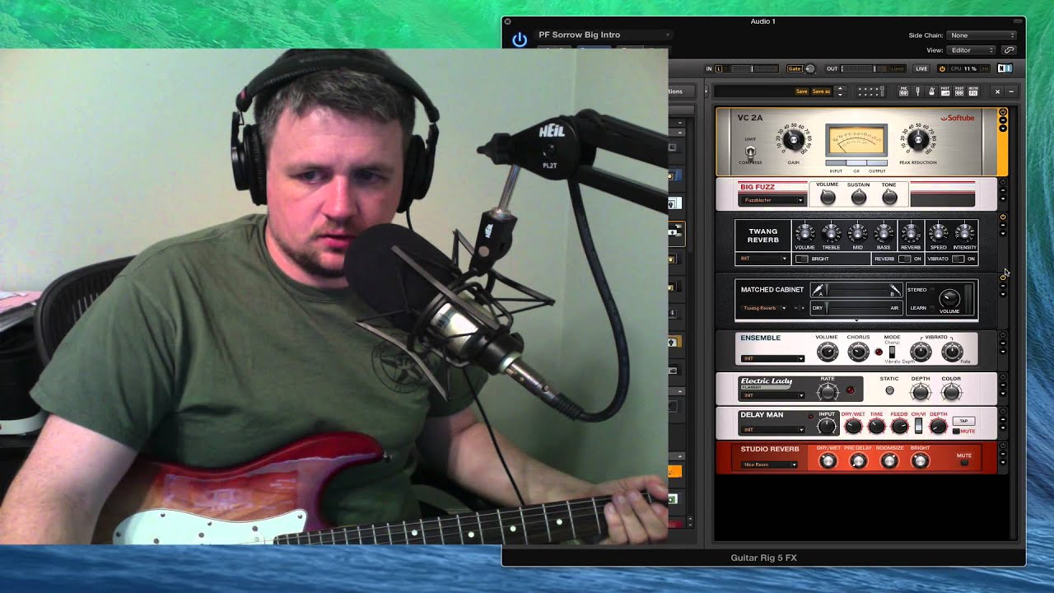
Task: Power on the Big Fuzz module
Action: click(1003, 182)
